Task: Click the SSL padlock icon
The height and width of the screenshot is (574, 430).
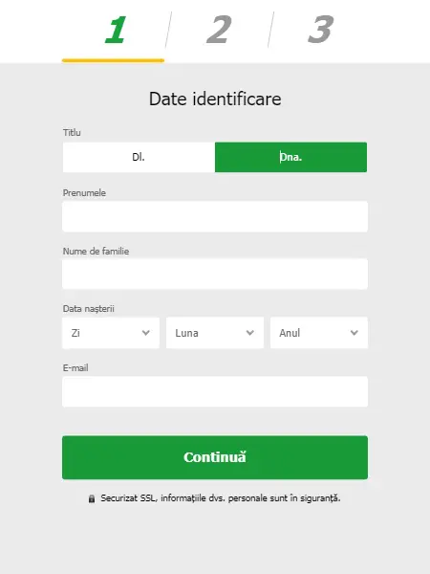Action: (92, 498)
